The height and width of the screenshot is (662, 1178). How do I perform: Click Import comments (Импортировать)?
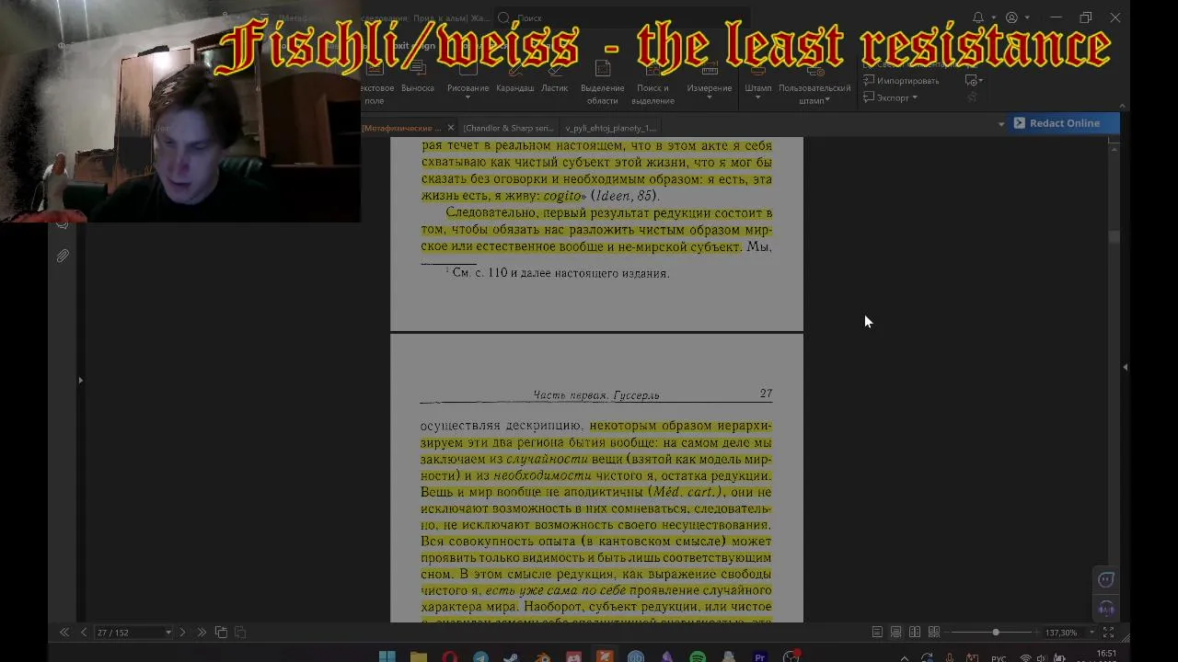(902, 81)
